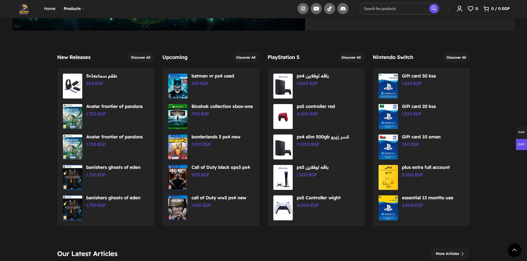Discover All under Upcoming
The image size is (527, 261).
tap(246, 58)
